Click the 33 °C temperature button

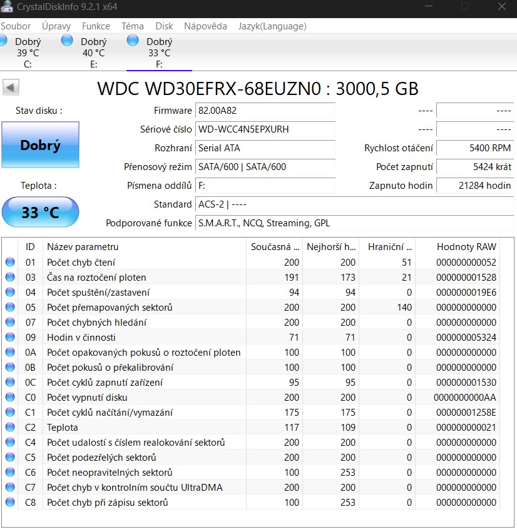coord(41,212)
